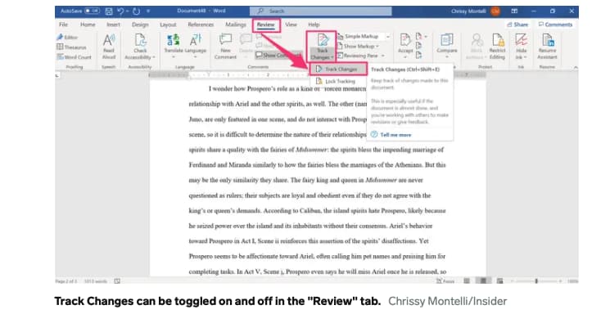Image resolution: width=610 pixels, height=323 pixels.
Task: Open the File tab
Action: 63,24
